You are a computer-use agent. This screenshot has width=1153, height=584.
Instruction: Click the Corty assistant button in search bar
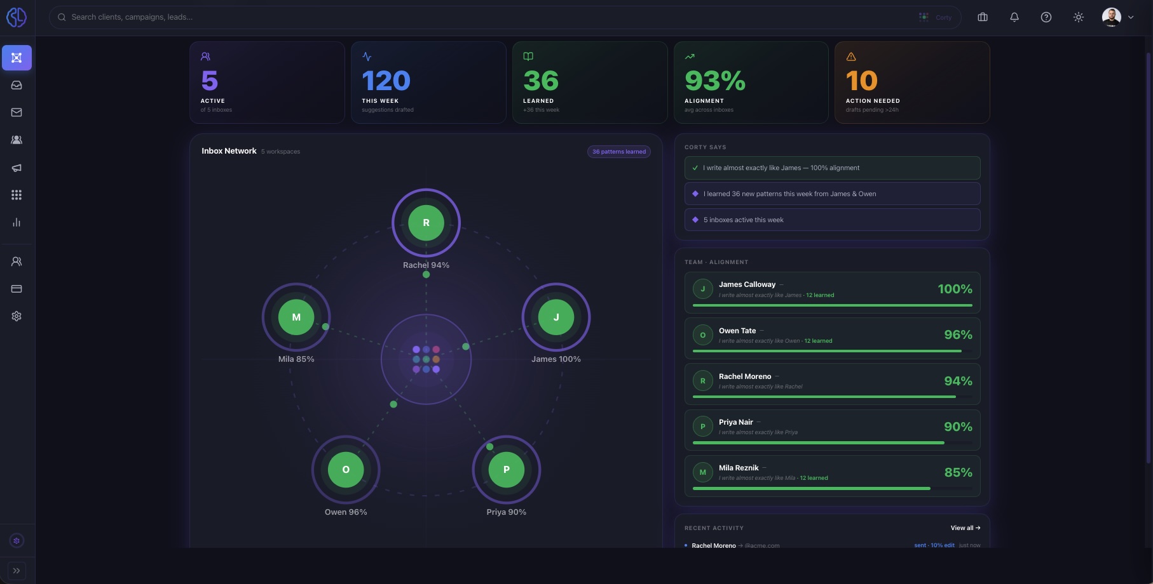coord(936,17)
